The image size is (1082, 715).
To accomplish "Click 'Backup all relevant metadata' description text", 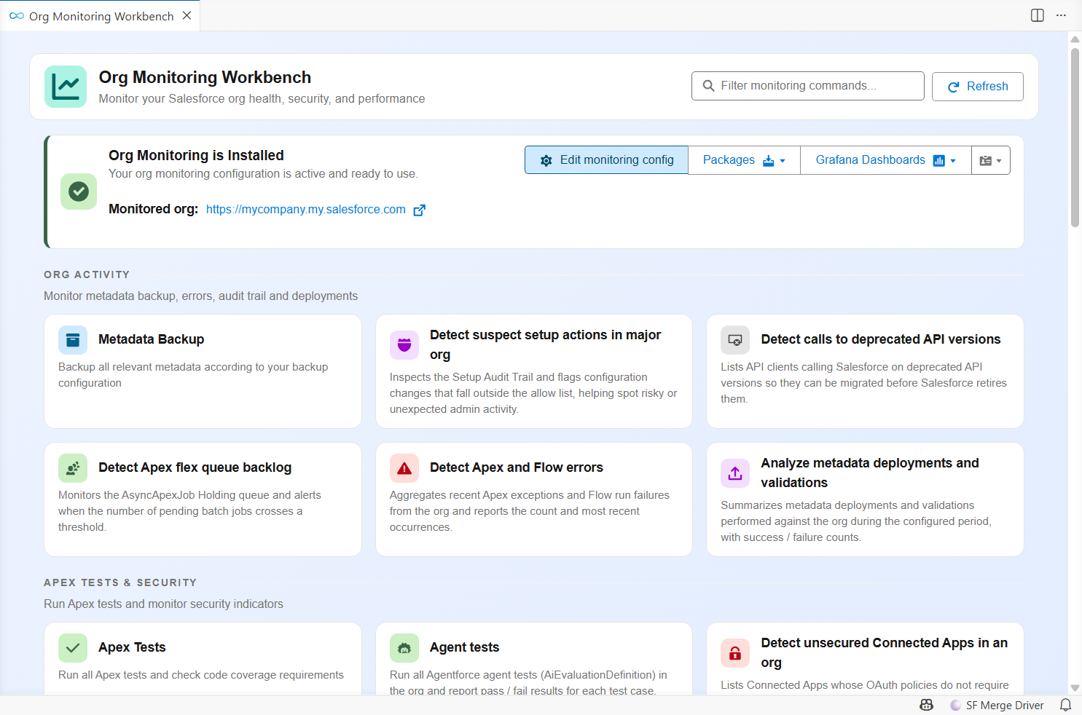I will click(193, 375).
